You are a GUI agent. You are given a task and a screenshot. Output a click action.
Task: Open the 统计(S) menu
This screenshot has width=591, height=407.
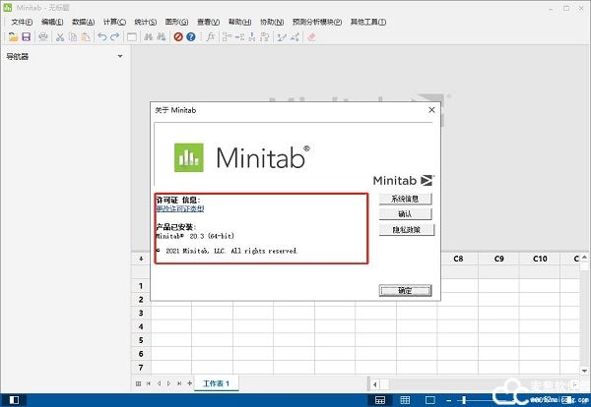(146, 22)
